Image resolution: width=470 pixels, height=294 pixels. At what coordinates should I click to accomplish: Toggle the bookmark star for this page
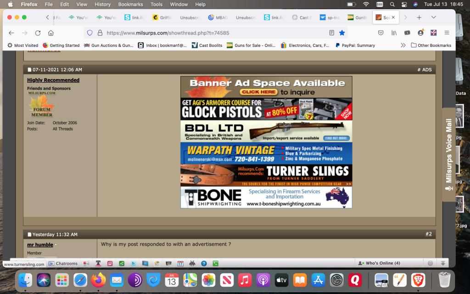(x=342, y=33)
